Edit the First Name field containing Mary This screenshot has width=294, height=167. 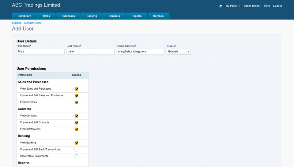40,52
